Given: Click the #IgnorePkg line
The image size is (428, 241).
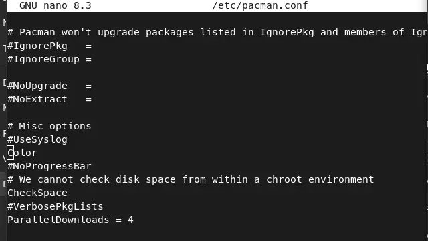Looking at the screenshot, I should coord(49,46).
